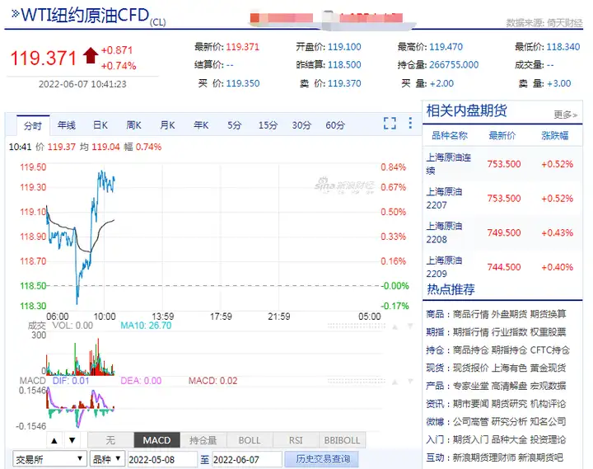Select the 60分 interval tab
The width and height of the screenshot is (593, 469).
[335, 125]
